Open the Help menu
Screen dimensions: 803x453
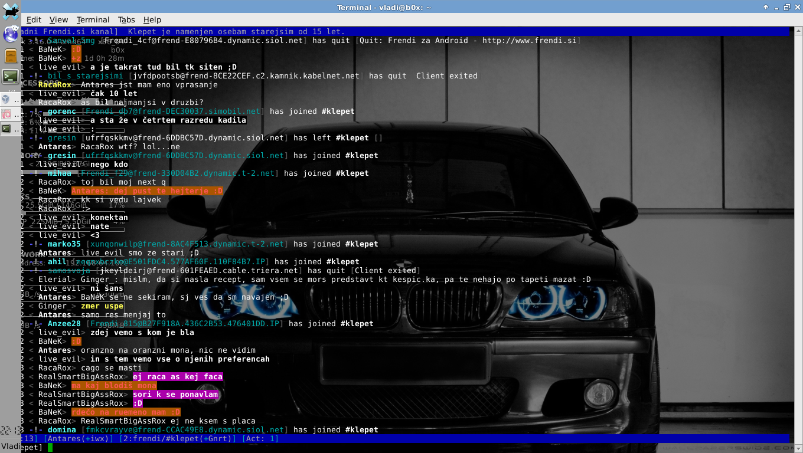click(152, 19)
